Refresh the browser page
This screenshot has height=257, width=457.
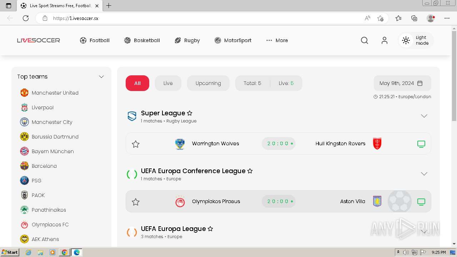pyautogui.click(x=25, y=18)
